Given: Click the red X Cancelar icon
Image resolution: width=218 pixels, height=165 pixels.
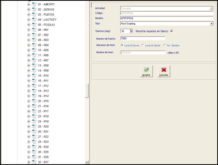Looking at the screenshot, I should (164, 70).
